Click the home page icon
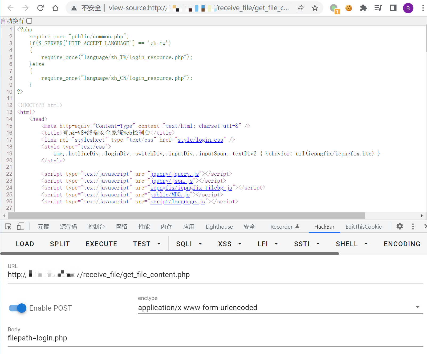Viewport: 427px width, 354px height. pyautogui.click(x=55, y=8)
